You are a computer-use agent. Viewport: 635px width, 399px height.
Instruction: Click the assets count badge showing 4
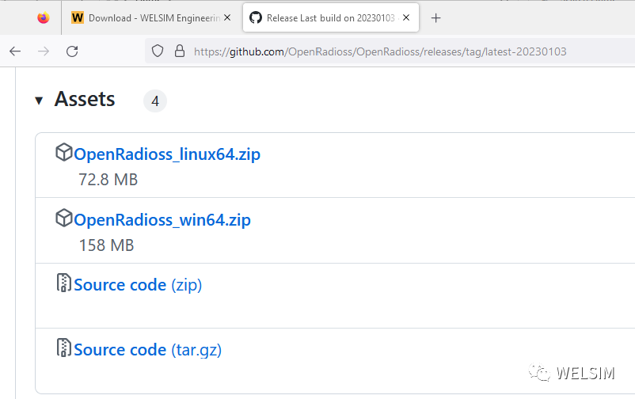(155, 101)
